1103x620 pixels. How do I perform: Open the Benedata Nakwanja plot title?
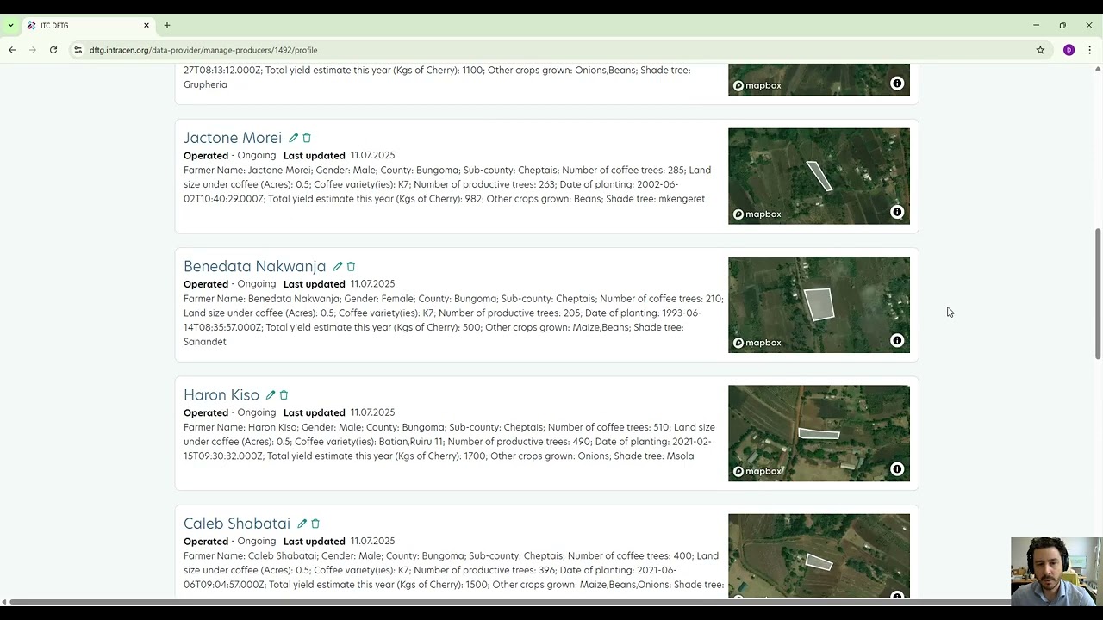(x=255, y=266)
